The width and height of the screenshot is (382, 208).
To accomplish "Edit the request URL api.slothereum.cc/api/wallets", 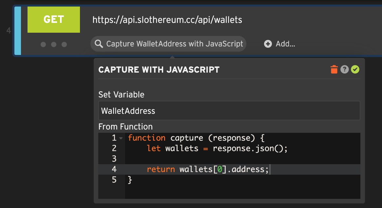I will tap(167, 20).
